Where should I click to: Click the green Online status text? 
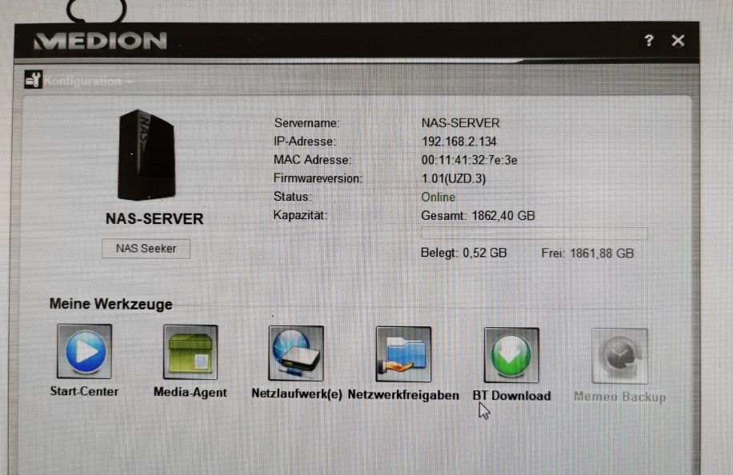(x=437, y=197)
